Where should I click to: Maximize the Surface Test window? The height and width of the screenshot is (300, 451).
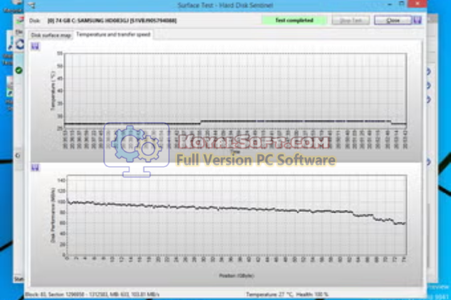tap(402, 4)
